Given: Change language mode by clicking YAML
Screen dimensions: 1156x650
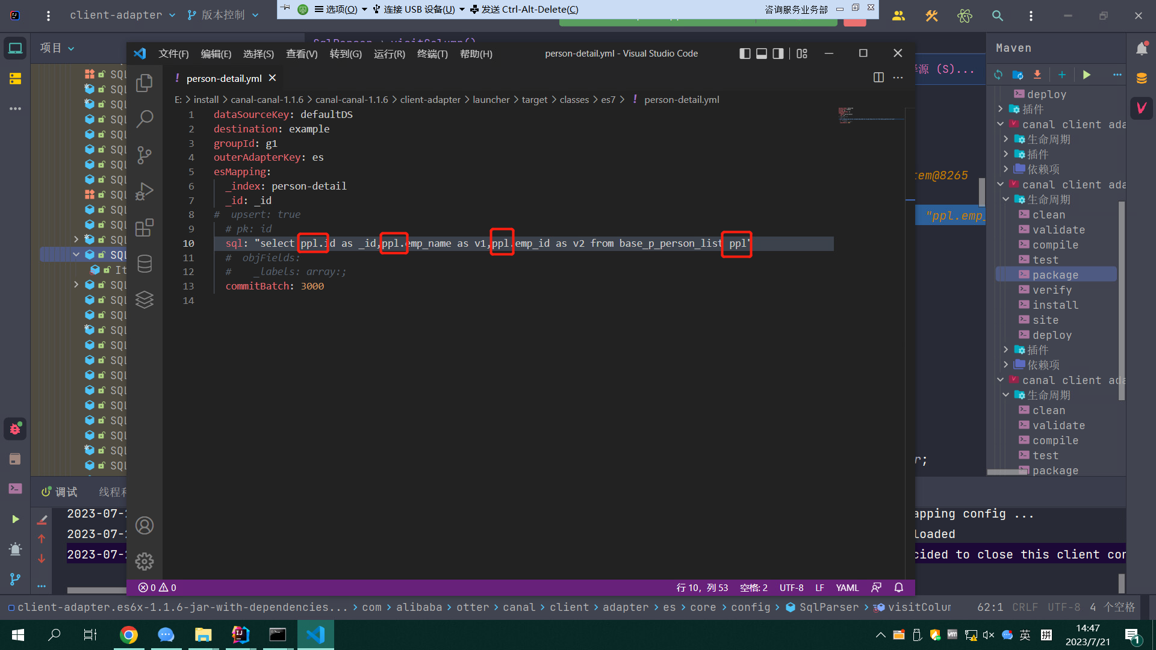Looking at the screenshot, I should (x=847, y=587).
